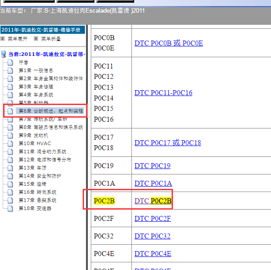Open 第14章 安全和防护
Viewport: 271px width, 270px height.
pyautogui.click(x=40, y=176)
